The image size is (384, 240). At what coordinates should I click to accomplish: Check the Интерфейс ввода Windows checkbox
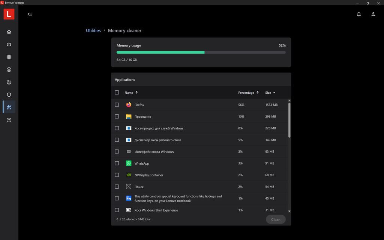click(x=117, y=151)
